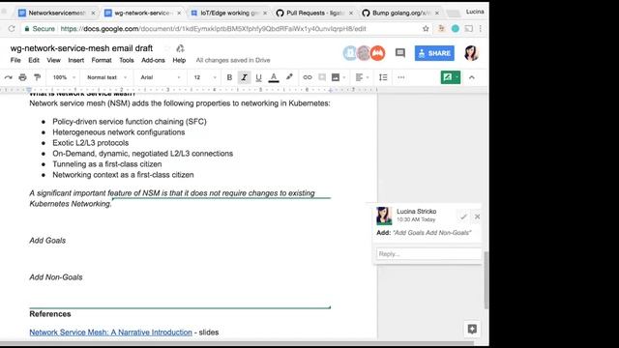
Task: Reject the suggestion with the X
Action: [477, 217]
